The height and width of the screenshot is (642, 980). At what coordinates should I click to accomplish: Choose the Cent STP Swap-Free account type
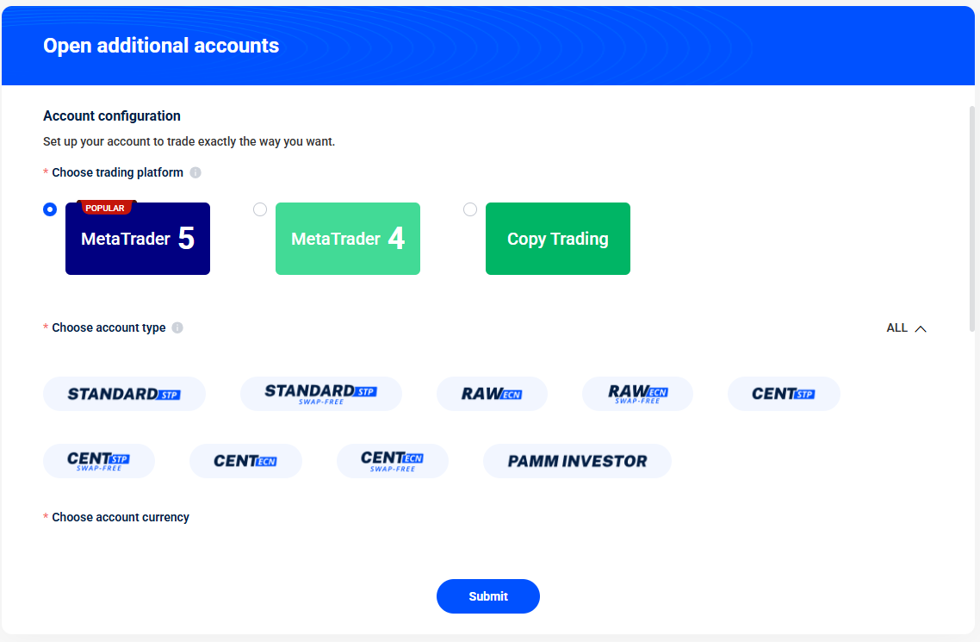click(99, 461)
